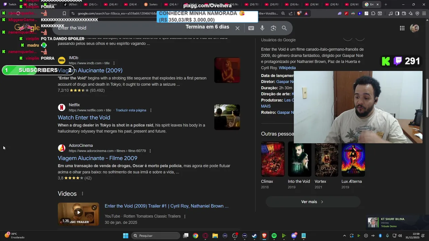Open the browser extensions puzzle icon
The image size is (429, 241).
click(x=373, y=13)
